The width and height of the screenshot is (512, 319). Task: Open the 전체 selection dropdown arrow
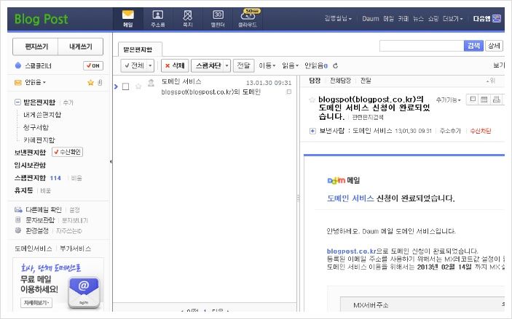point(150,65)
